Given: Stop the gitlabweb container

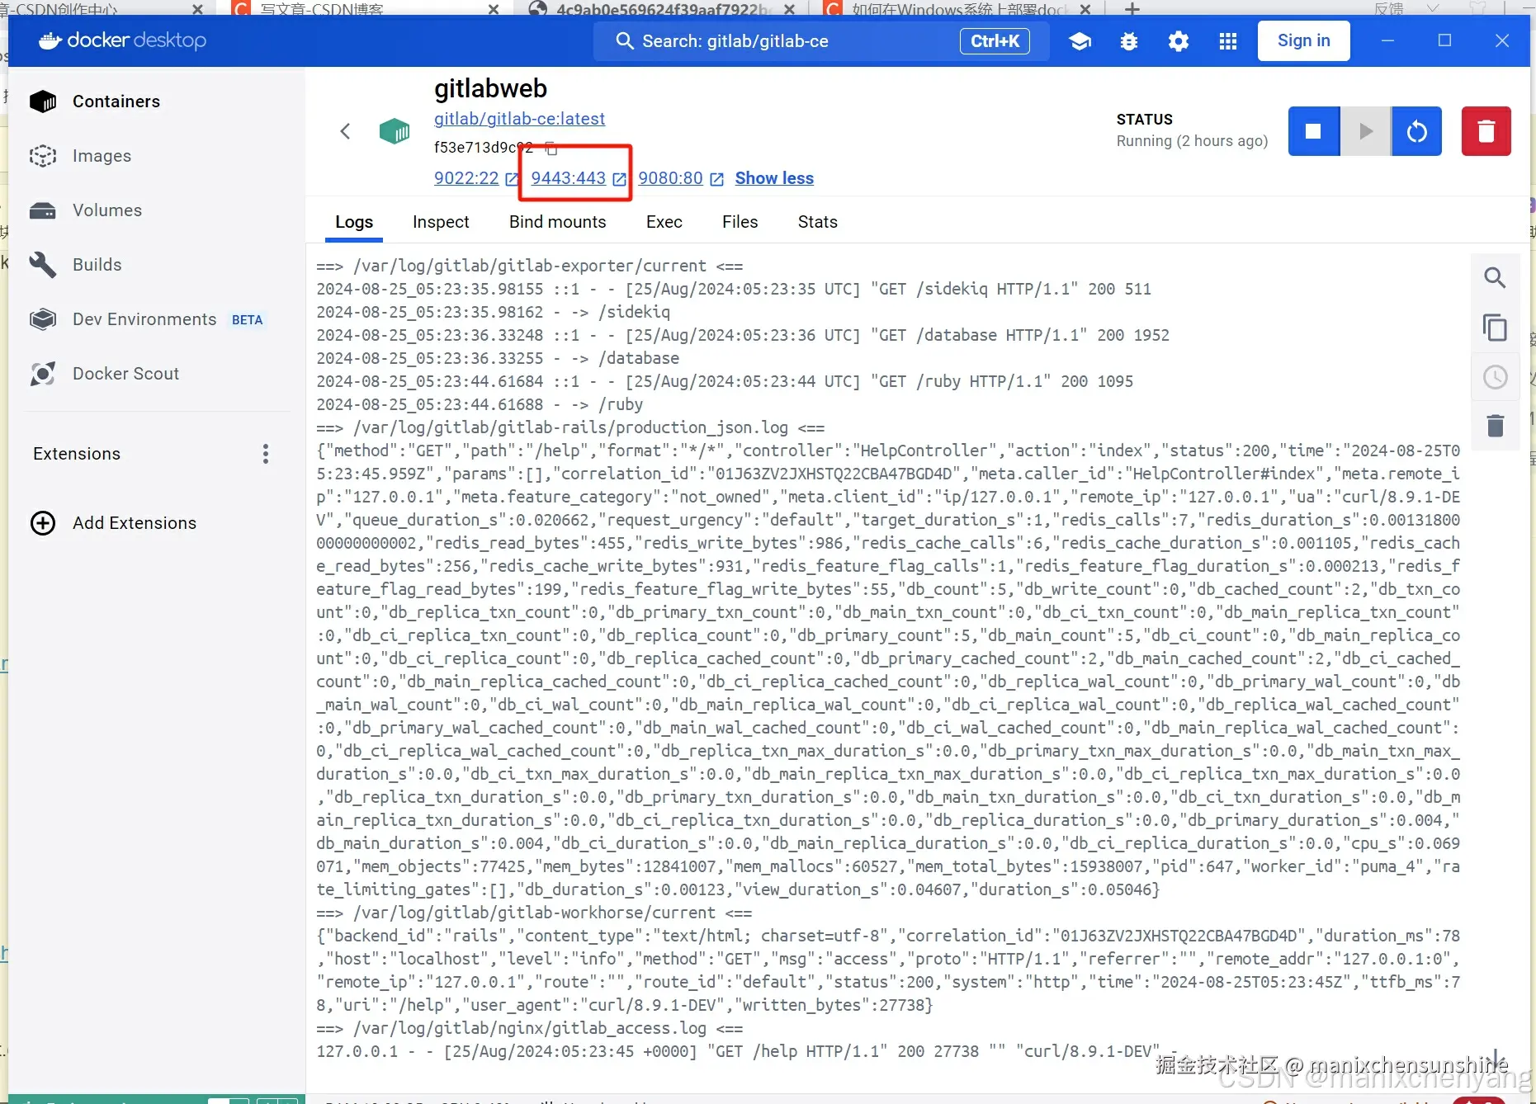Looking at the screenshot, I should tap(1313, 131).
